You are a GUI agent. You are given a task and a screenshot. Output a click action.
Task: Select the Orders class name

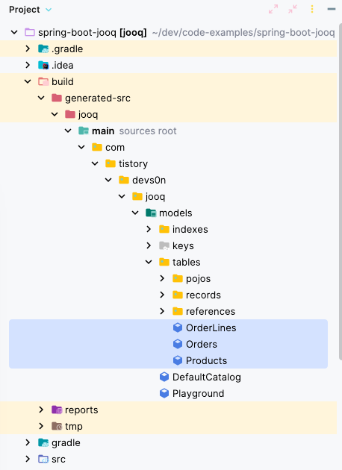point(202,344)
